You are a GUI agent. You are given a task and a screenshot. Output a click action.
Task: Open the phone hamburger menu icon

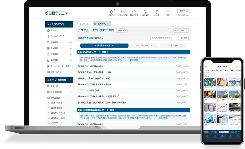pyautogui.click(x=206, y=66)
